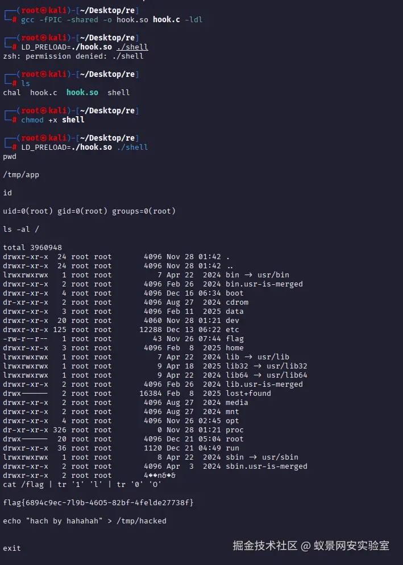Click the 'flag' file entry in listing
This screenshot has width=403, height=565.
point(234,338)
